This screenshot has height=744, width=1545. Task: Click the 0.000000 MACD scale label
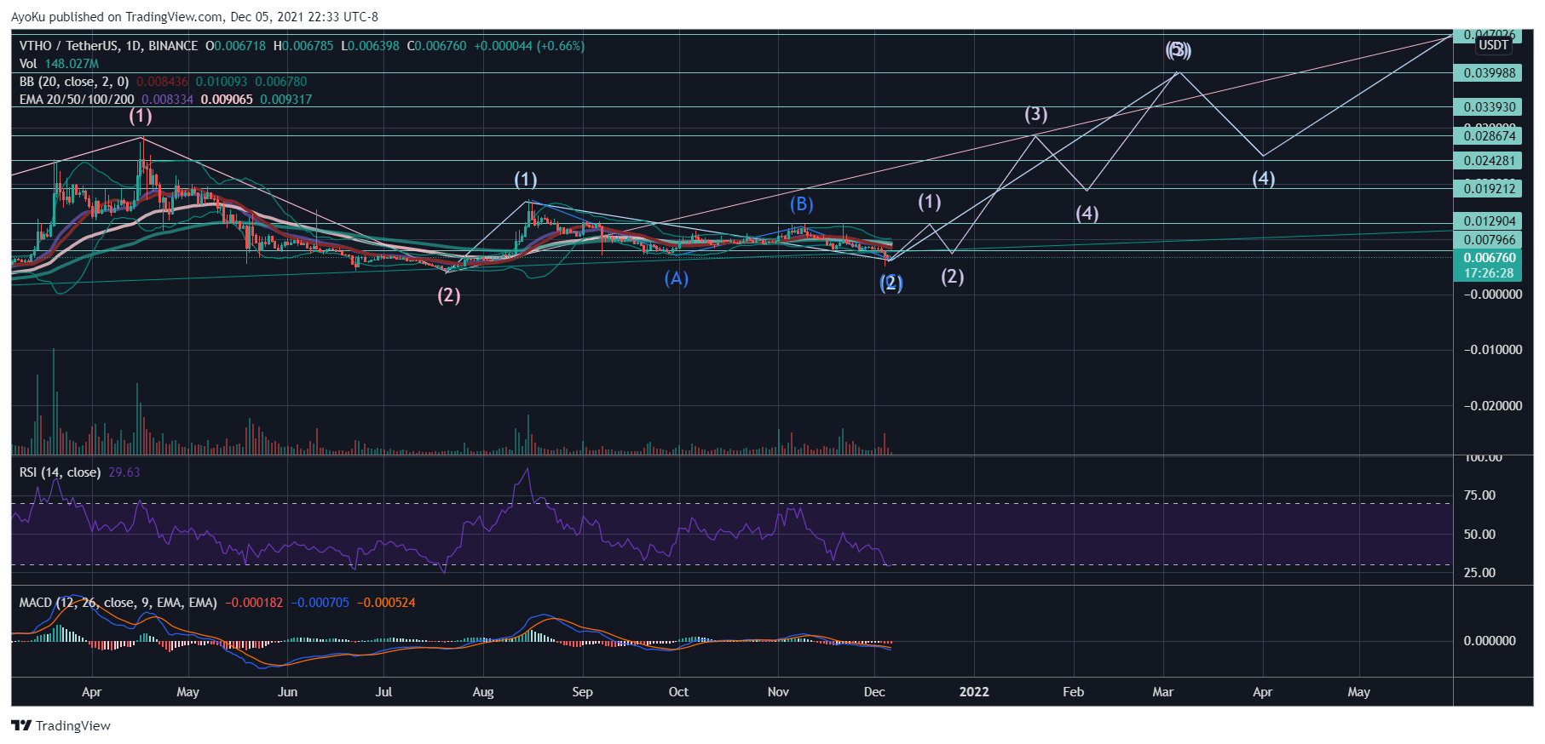1489,641
